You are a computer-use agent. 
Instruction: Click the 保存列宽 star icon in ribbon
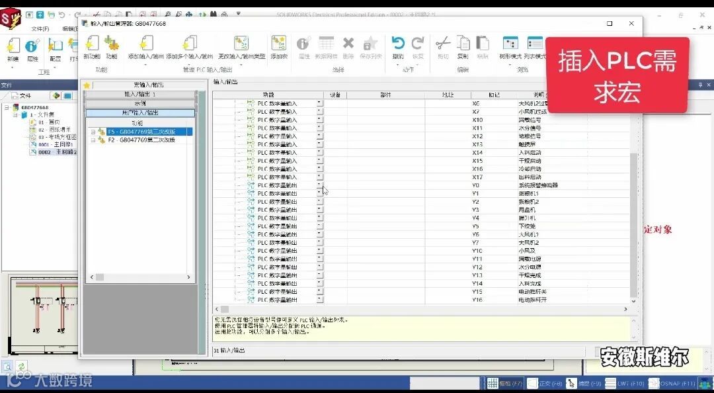pyautogui.click(x=370, y=44)
